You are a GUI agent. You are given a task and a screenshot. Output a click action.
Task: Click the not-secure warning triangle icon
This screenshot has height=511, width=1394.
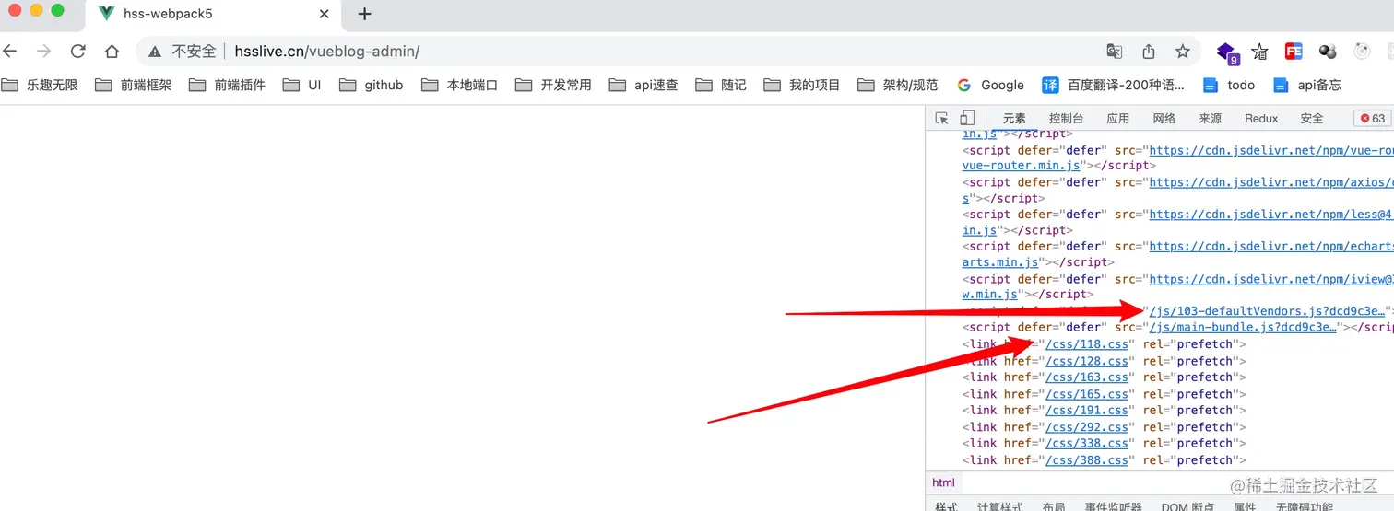(155, 52)
